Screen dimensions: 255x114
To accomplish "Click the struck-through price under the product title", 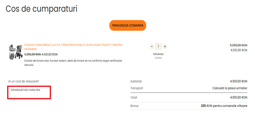I will pos(33,54).
